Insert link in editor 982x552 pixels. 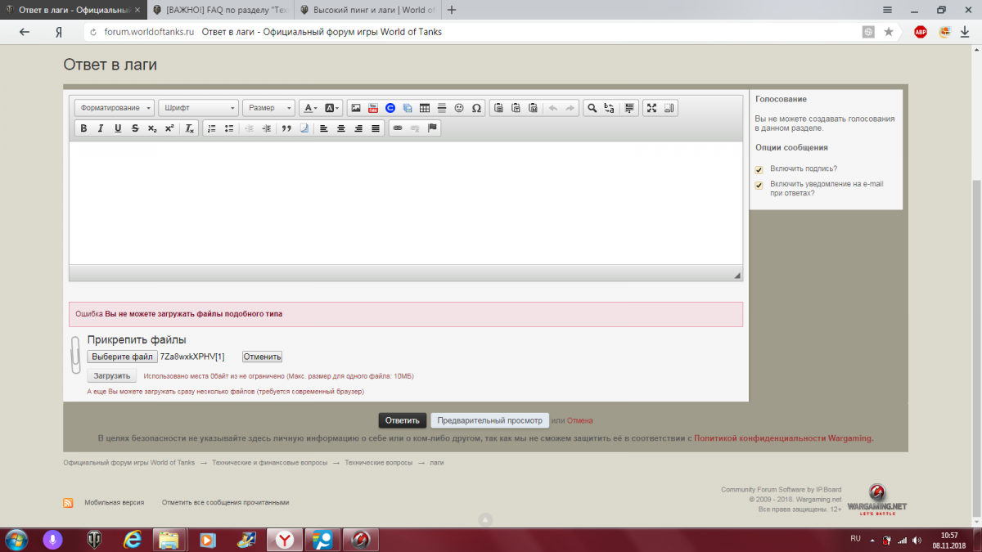click(398, 128)
